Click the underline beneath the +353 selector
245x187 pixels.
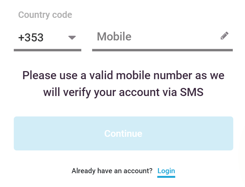pos(48,50)
